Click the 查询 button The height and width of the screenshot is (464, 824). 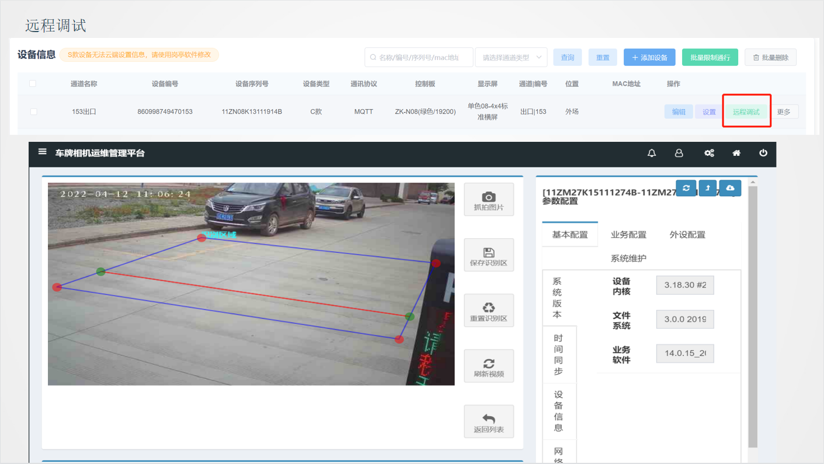[x=568, y=57]
